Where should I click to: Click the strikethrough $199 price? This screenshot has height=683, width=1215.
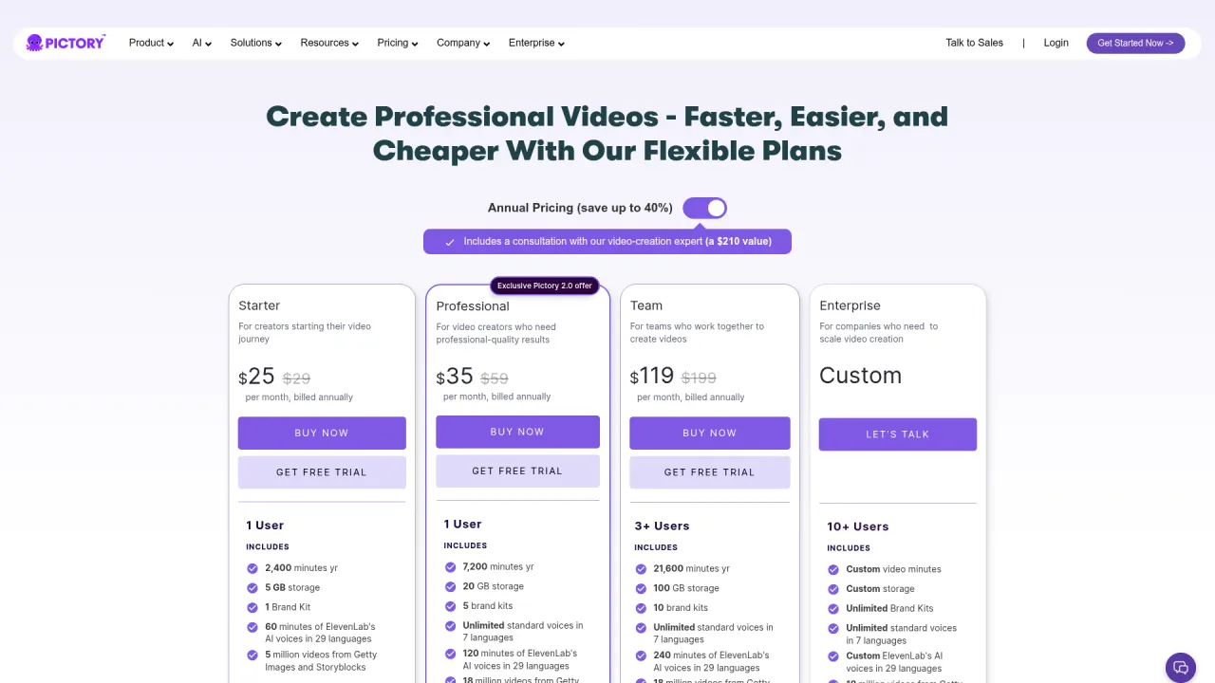coord(699,378)
